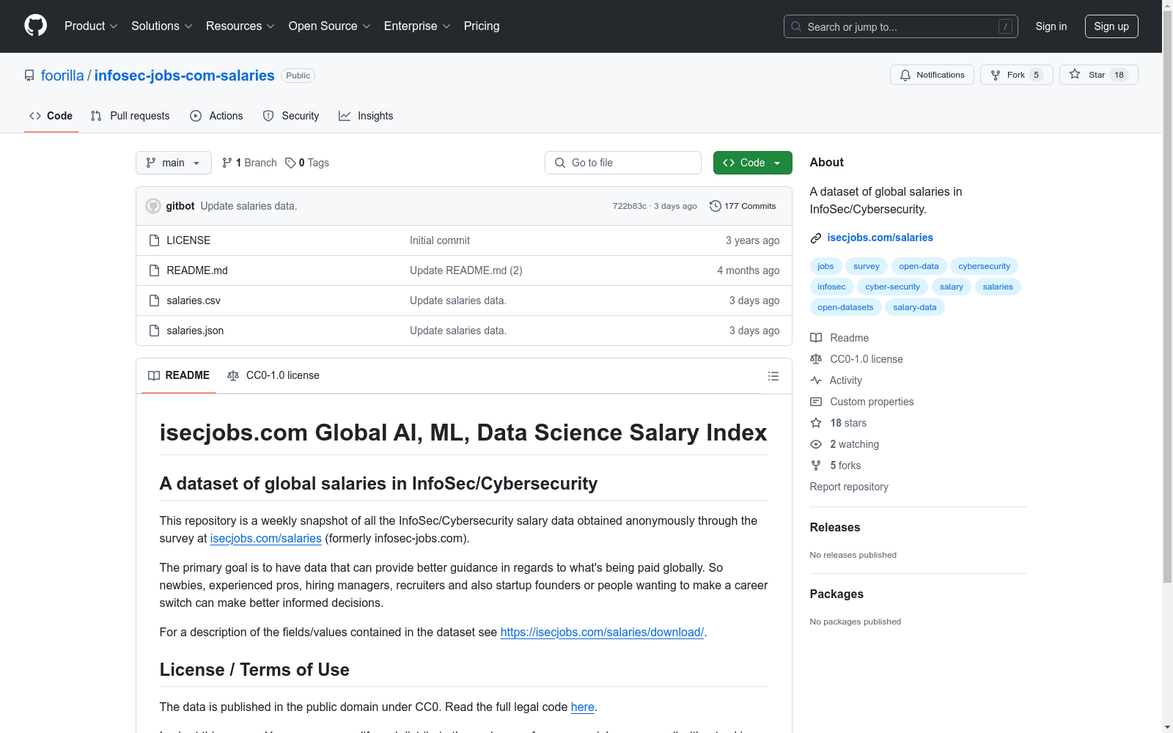Click the file icon beside LICENSE
Screen dimensions: 1173x733
coord(154,240)
